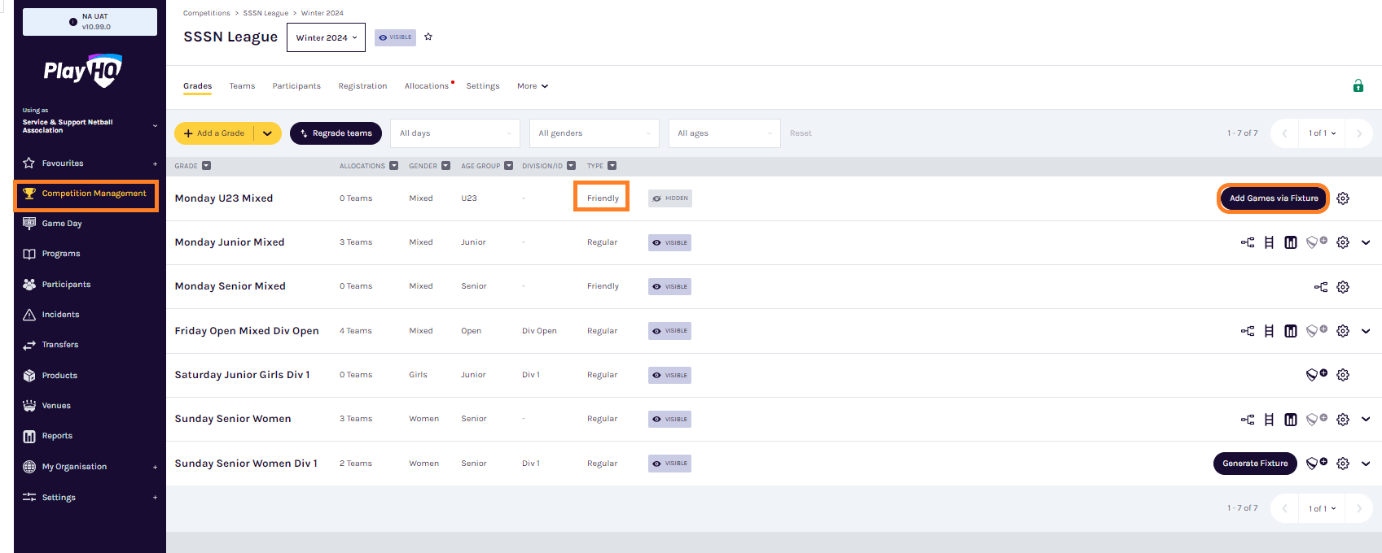Open Incidents from the sidebar

pos(60,315)
